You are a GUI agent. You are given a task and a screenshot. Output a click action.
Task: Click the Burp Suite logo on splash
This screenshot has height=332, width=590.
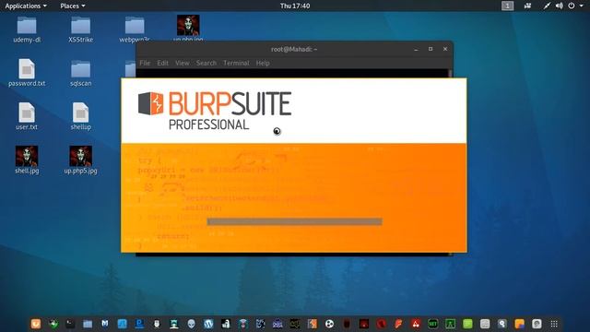point(215,111)
